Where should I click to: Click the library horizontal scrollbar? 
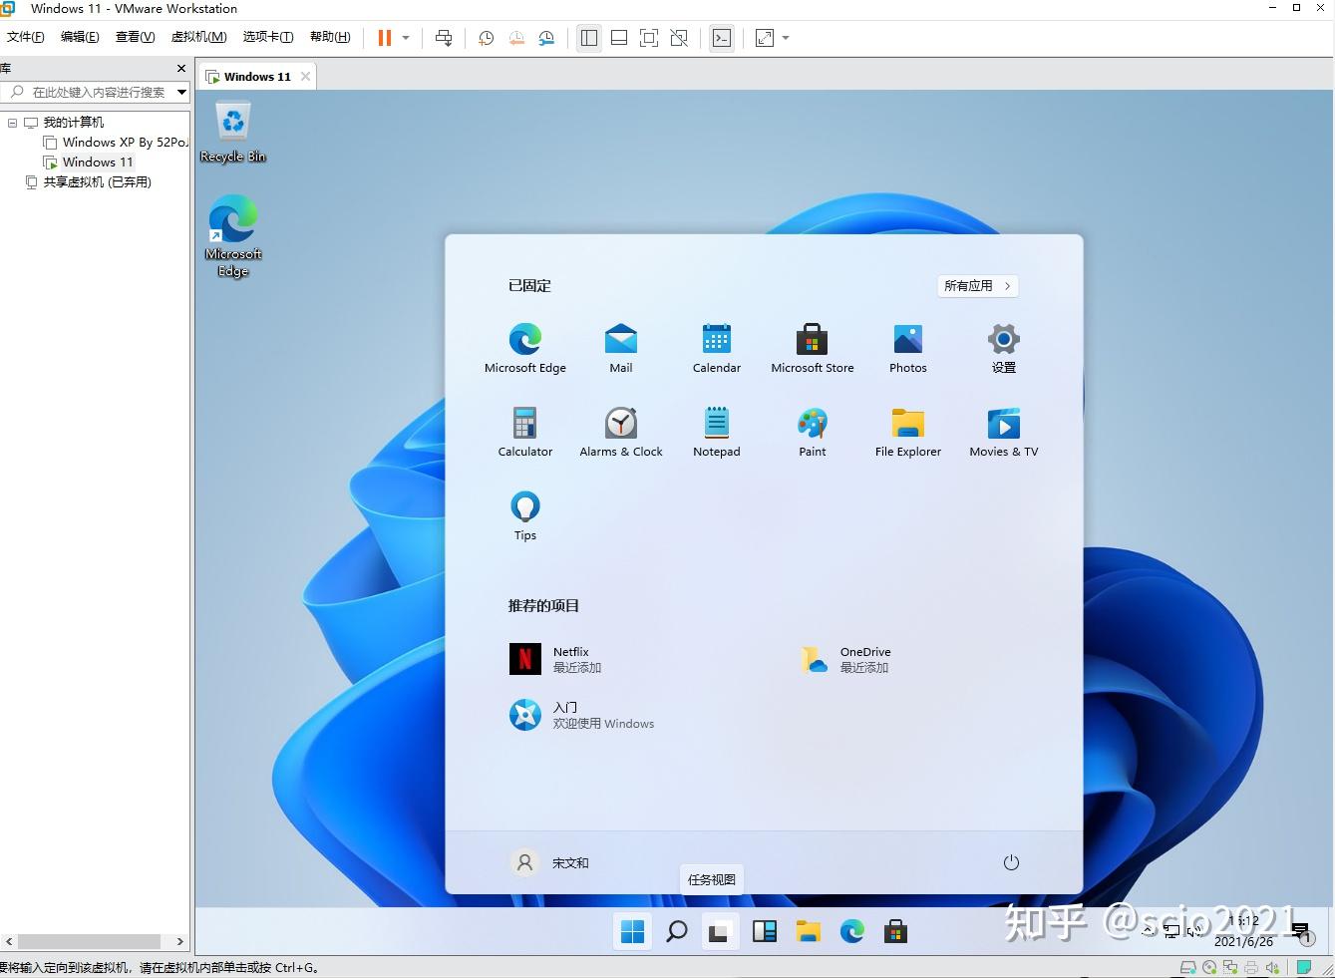89,941
